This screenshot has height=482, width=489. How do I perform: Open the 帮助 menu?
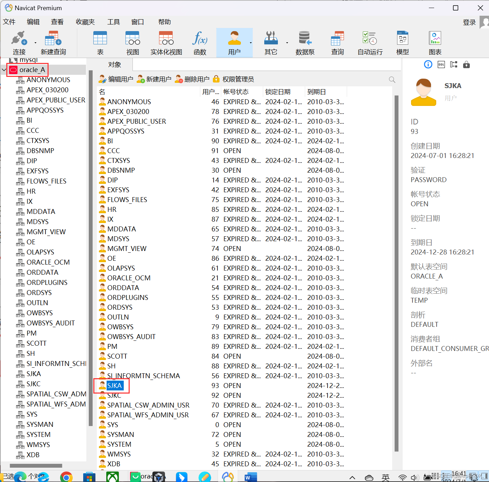coord(164,22)
